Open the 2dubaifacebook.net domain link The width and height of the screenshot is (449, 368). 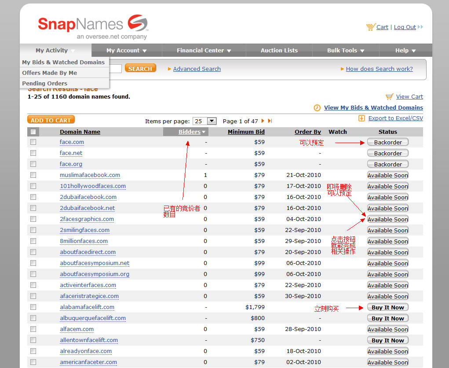pyautogui.click(x=88, y=208)
